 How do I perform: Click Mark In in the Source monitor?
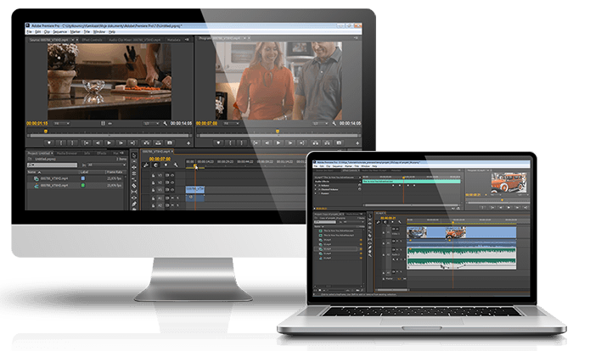tap(61, 142)
